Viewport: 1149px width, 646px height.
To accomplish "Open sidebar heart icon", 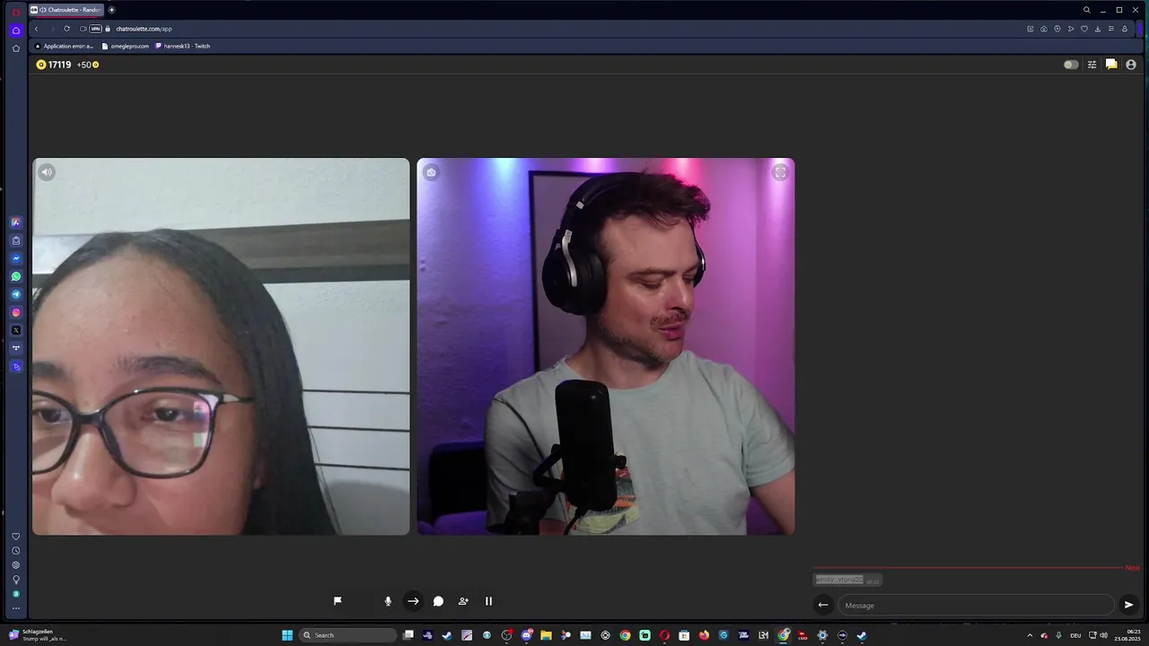I will click(16, 537).
